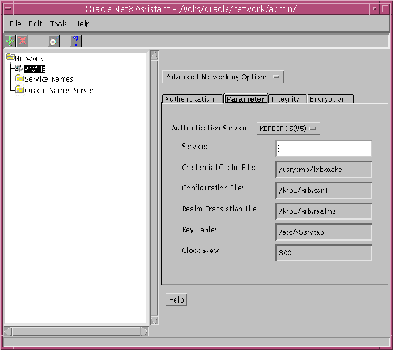The image size is (393, 350).
Task: Maximize the Net8 Assistant window
Action: point(385,9)
